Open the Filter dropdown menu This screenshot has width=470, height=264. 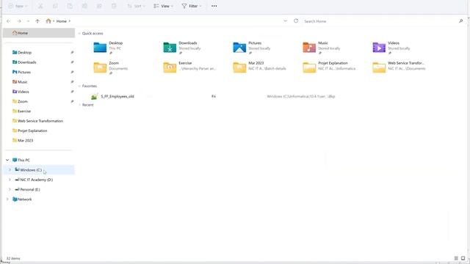point(191,6)
